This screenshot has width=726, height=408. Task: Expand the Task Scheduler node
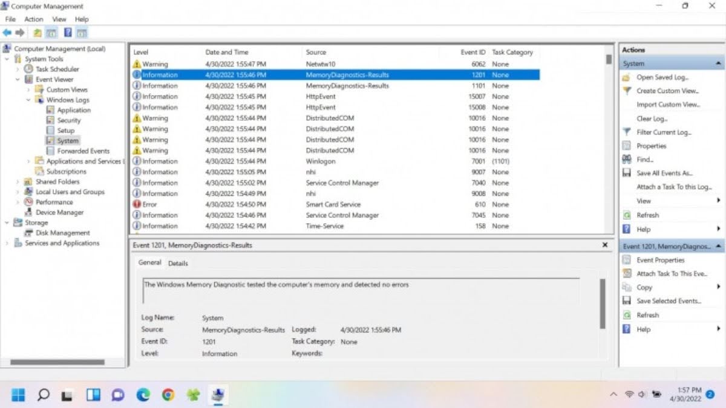point(18,69)
